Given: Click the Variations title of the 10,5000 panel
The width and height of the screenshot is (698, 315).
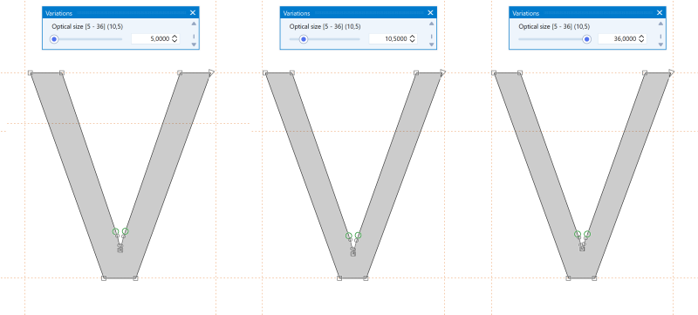Looking at the screenshot, I should coord(297,13).
